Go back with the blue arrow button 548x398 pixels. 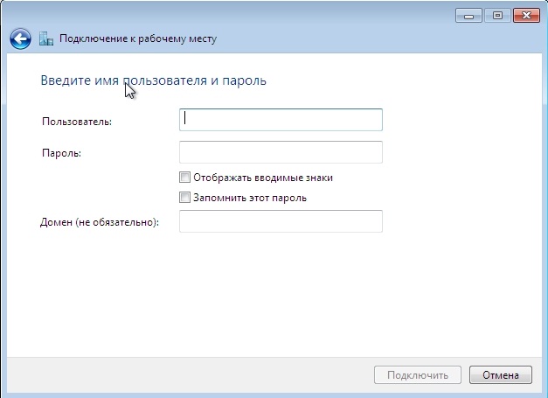coord(20,38)
